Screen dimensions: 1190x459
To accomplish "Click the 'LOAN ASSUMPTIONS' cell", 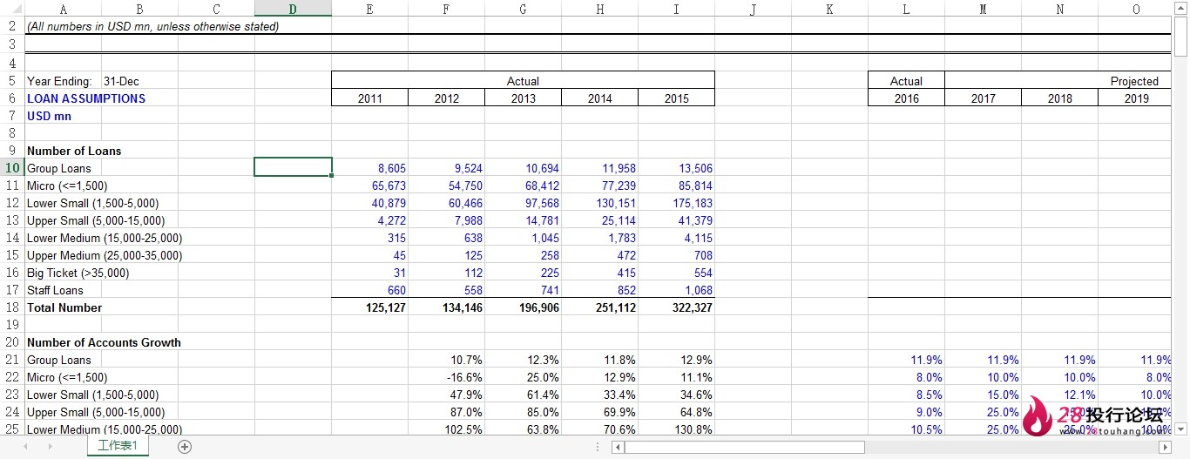I will [86, 98].
